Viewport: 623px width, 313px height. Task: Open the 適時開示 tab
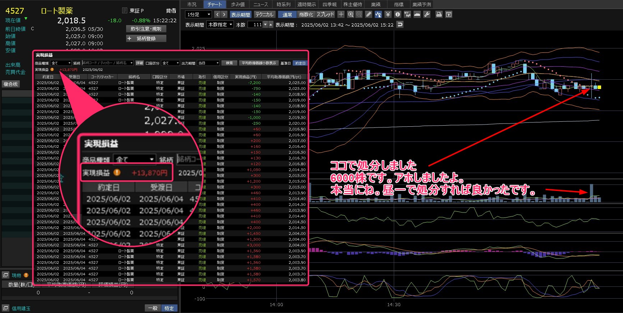[306, 4]
